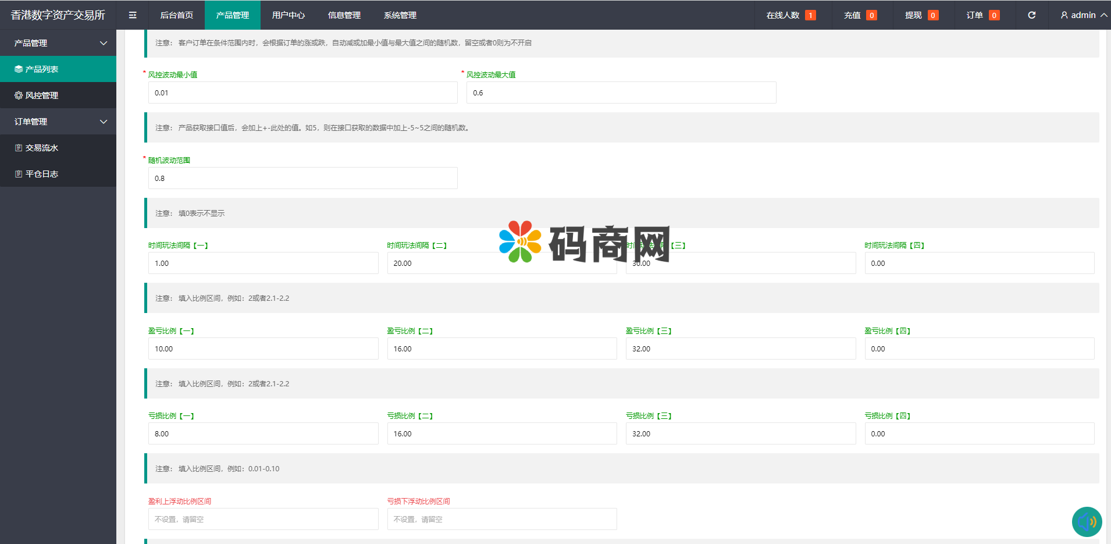
Task: Click the admin user profile icon
Action: (x=1064, y=15)
